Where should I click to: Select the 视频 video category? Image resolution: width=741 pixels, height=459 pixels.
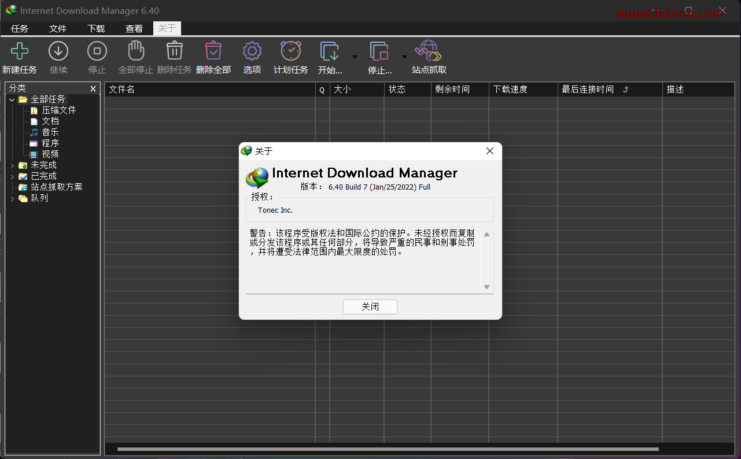click(x=50, y=154)
